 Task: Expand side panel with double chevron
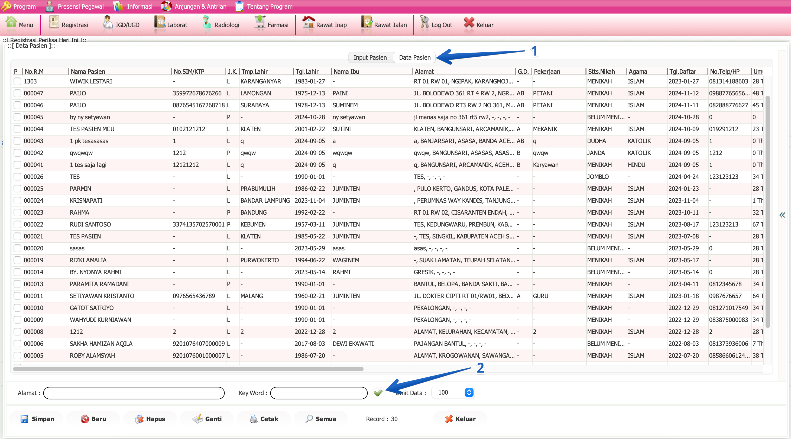coord(782,215)
